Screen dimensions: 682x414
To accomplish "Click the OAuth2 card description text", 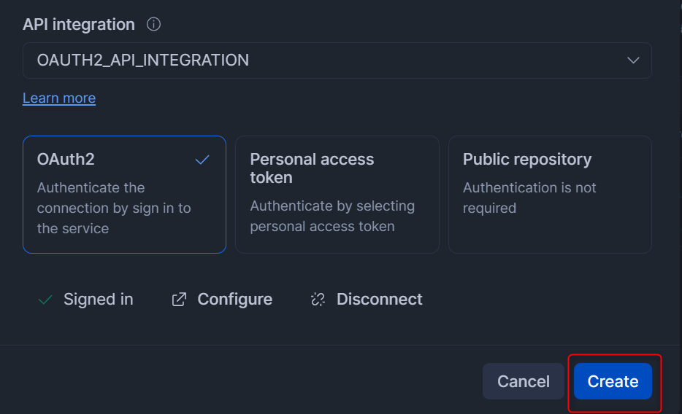I will [x=114, y=208].
